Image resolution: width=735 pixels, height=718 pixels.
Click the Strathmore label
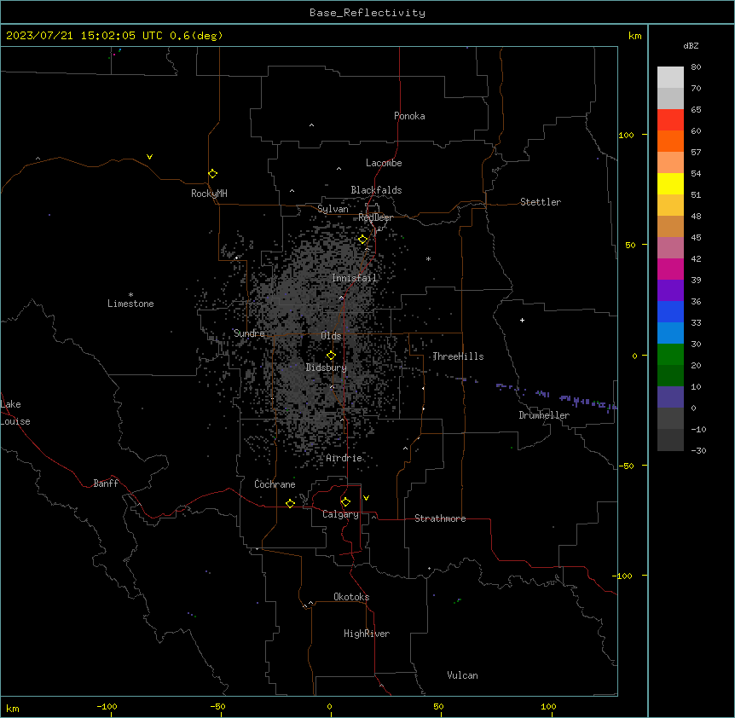(x=440, y=518)
